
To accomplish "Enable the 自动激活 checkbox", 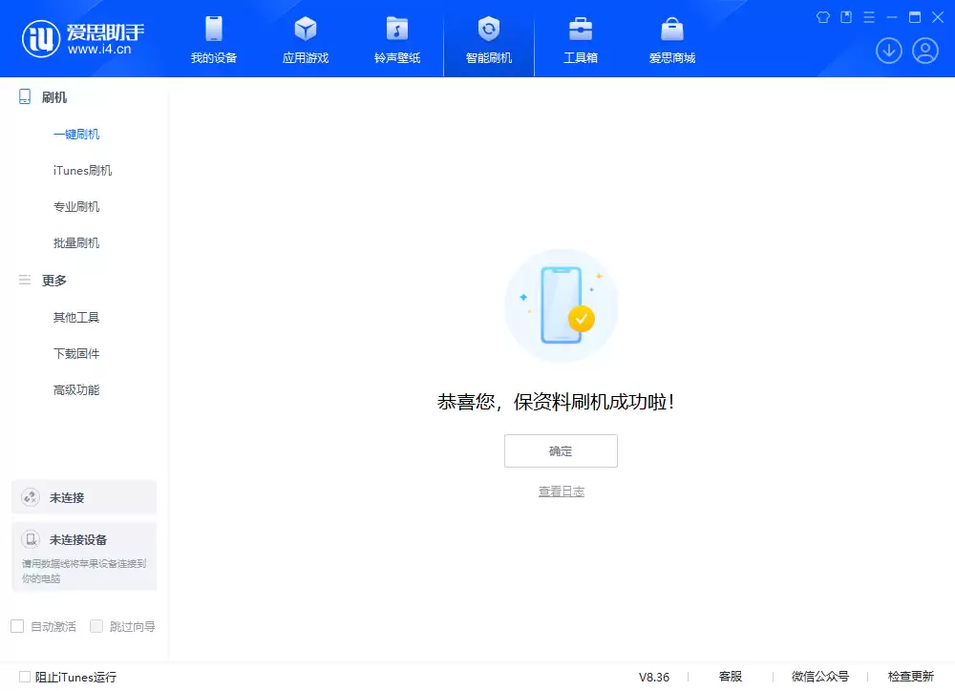I will tap(17, 626).
